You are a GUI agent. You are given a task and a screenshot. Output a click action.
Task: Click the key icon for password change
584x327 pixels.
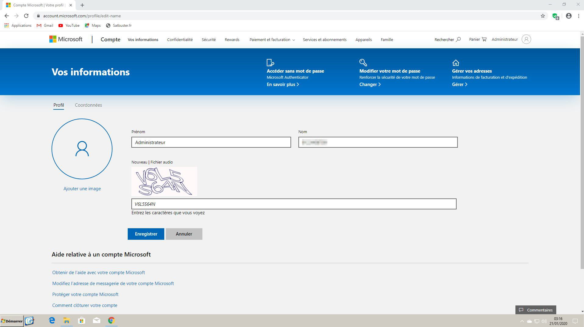tap(363, 63)
